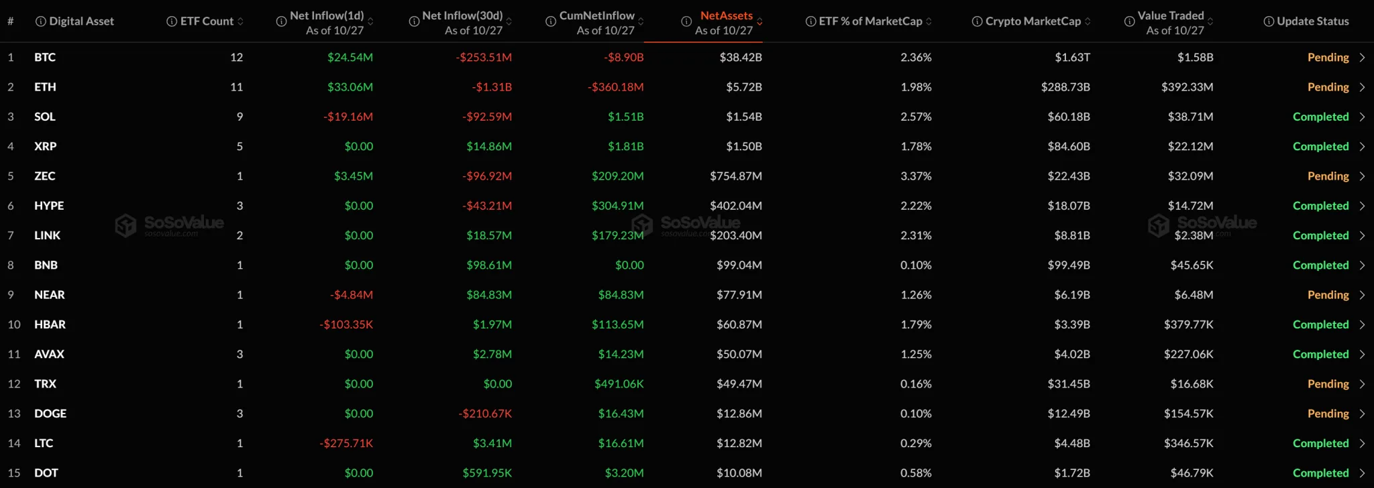Expand ZEC row chevron
This screenshot has width=1374, height=488.
(1362, 176)
